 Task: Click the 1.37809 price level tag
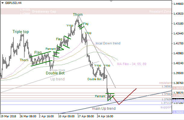[x=177, y=96]
